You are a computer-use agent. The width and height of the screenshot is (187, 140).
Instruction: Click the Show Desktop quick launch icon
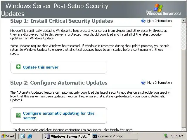pos(23,136)
